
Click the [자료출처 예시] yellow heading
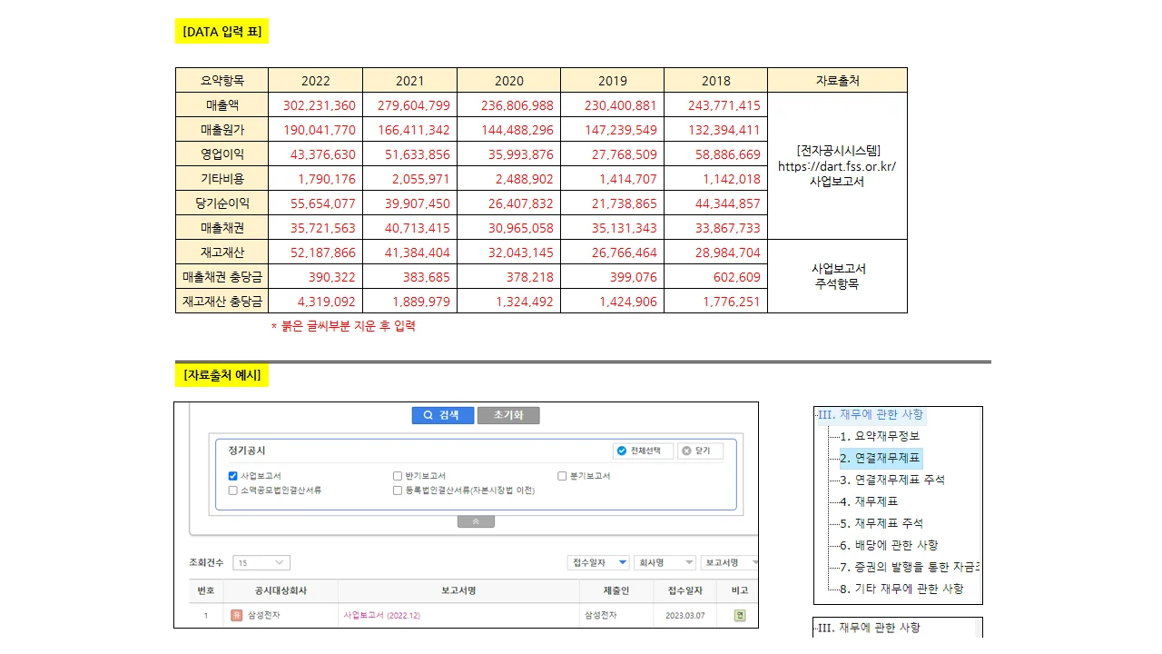click(x=222, y=375)
